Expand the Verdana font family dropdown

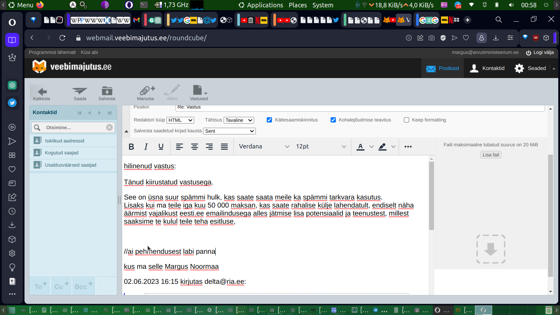(x=264, y=147)
